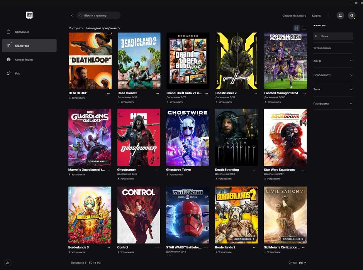
Task: Open more options for Grand Theft Auto V
Action: pos(206,93)
